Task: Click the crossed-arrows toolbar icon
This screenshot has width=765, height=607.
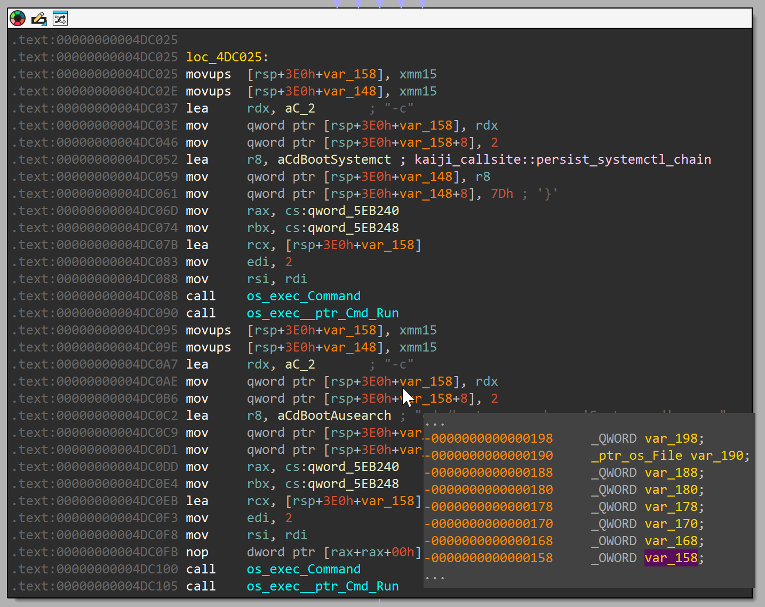Action: [60, 18]
